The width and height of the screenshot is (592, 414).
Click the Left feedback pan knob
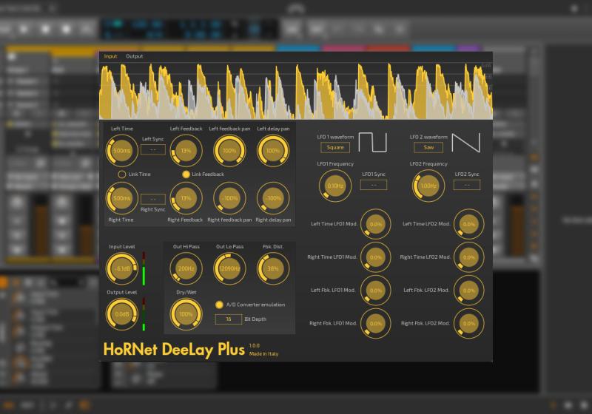(229, 151)
